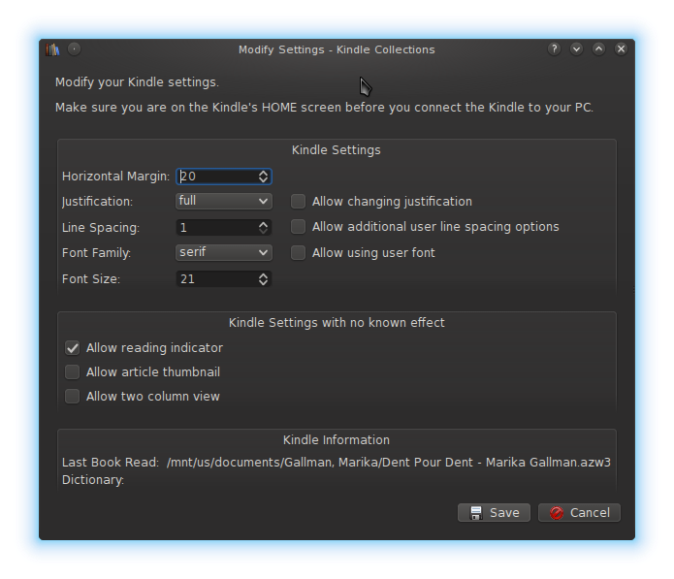Uncheck Allow reading indicator

click(x=72, y=348)
